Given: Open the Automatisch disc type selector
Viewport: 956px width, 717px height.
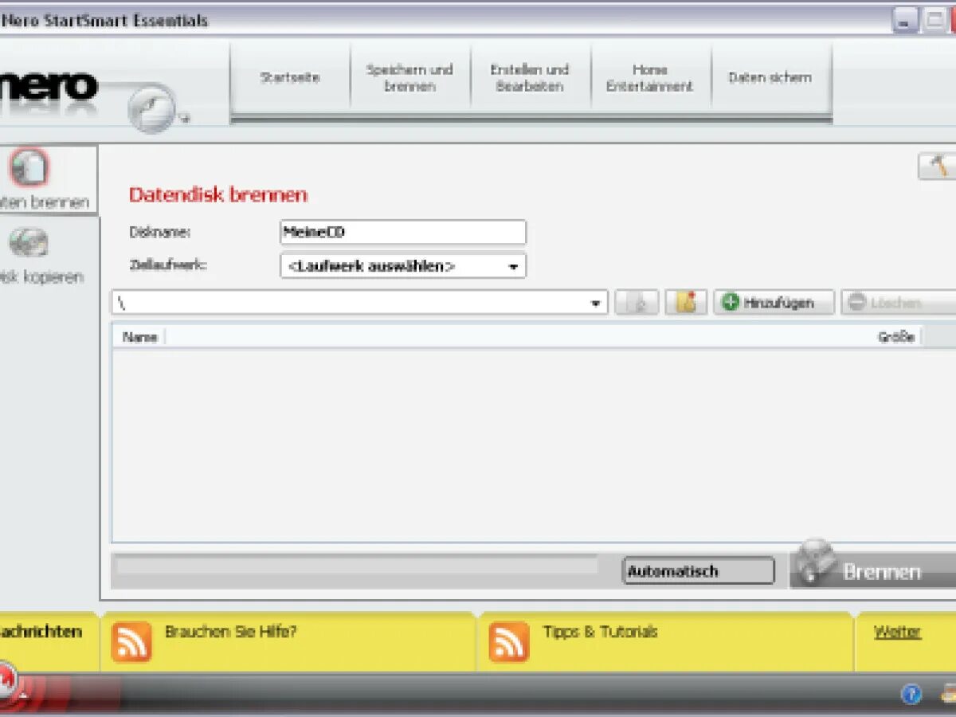Looking at the screenshot, I should tap(698, 571).
